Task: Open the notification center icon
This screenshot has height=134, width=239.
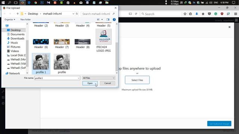Action: (x=233, y=3)
